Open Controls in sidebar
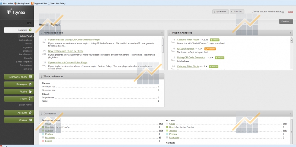This screenshot has width=296, height=147. [28, 58]
